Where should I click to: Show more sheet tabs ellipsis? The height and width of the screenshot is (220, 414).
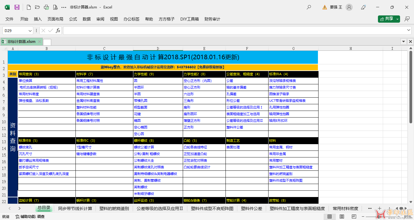point(370,208)
